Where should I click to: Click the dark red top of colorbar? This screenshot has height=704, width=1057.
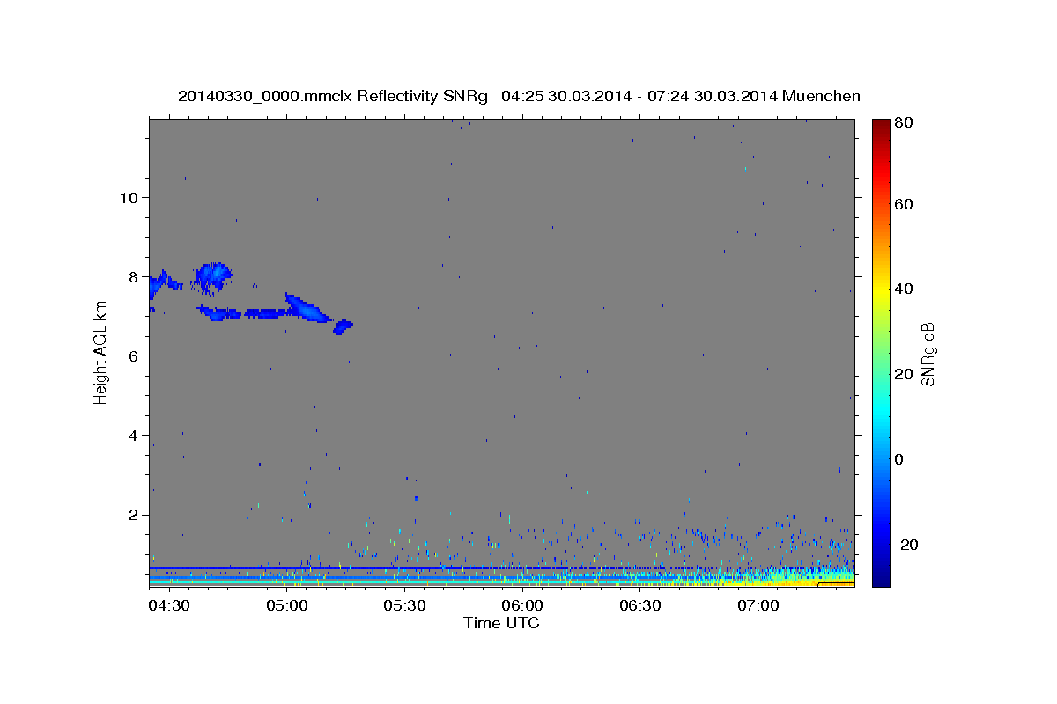click(881, 125)
